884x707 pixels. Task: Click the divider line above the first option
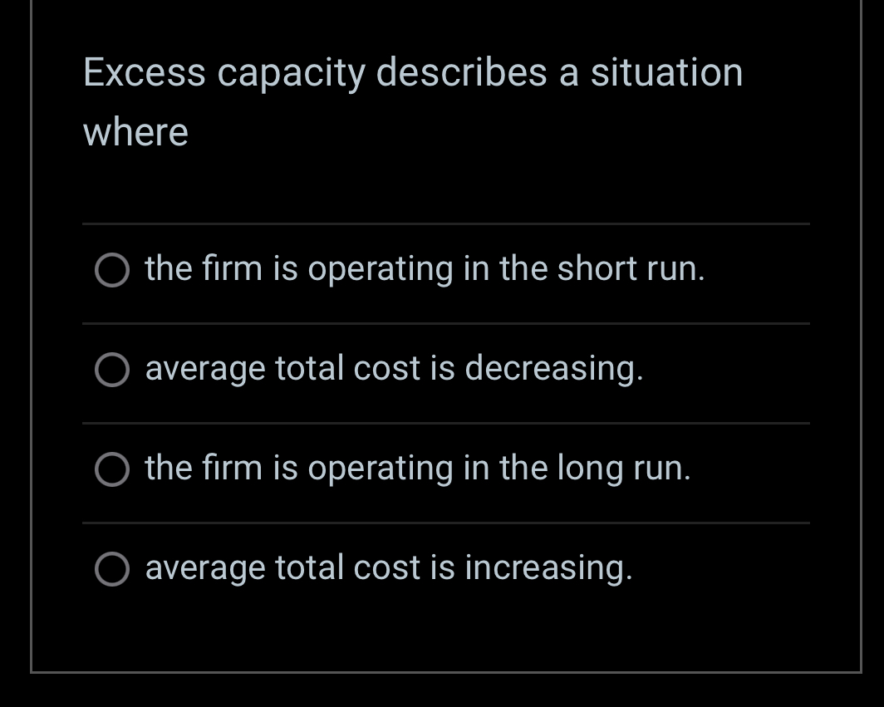click(x=445, y=223)
